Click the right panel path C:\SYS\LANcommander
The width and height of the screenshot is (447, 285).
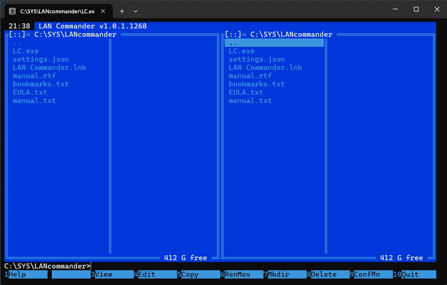pos(292,35)
